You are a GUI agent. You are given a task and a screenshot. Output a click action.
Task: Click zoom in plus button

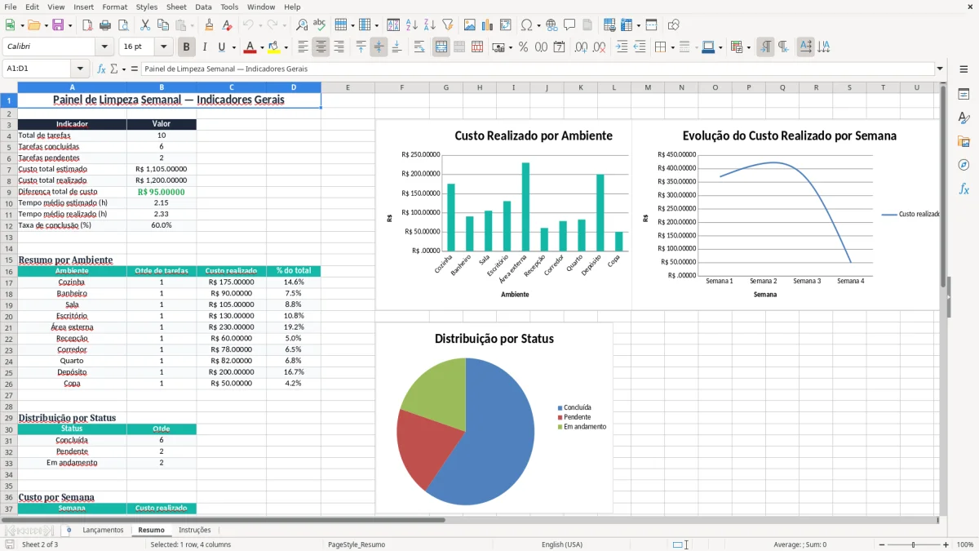[x=946, y=544]
